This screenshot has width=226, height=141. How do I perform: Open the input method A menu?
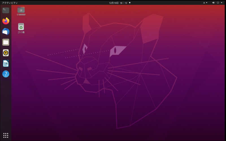point(205,3)
